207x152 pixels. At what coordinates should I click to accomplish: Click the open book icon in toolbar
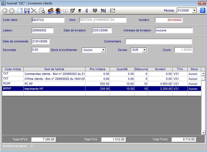[x=65, y=11]
